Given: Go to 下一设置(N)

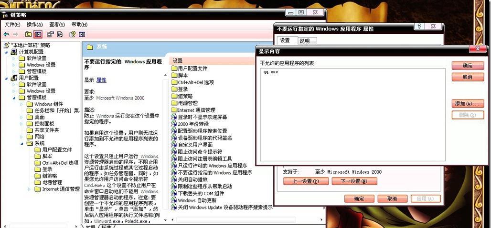Looking at the screenshot, I should pyautogui.click(x=354, y=181).
